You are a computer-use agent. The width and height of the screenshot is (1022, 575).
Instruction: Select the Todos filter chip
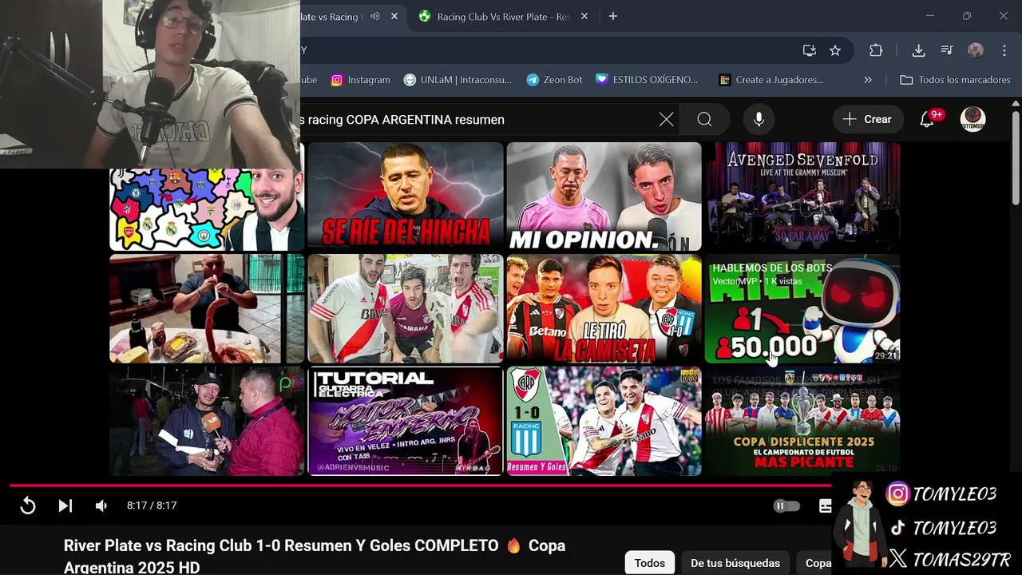coord(649,563)
